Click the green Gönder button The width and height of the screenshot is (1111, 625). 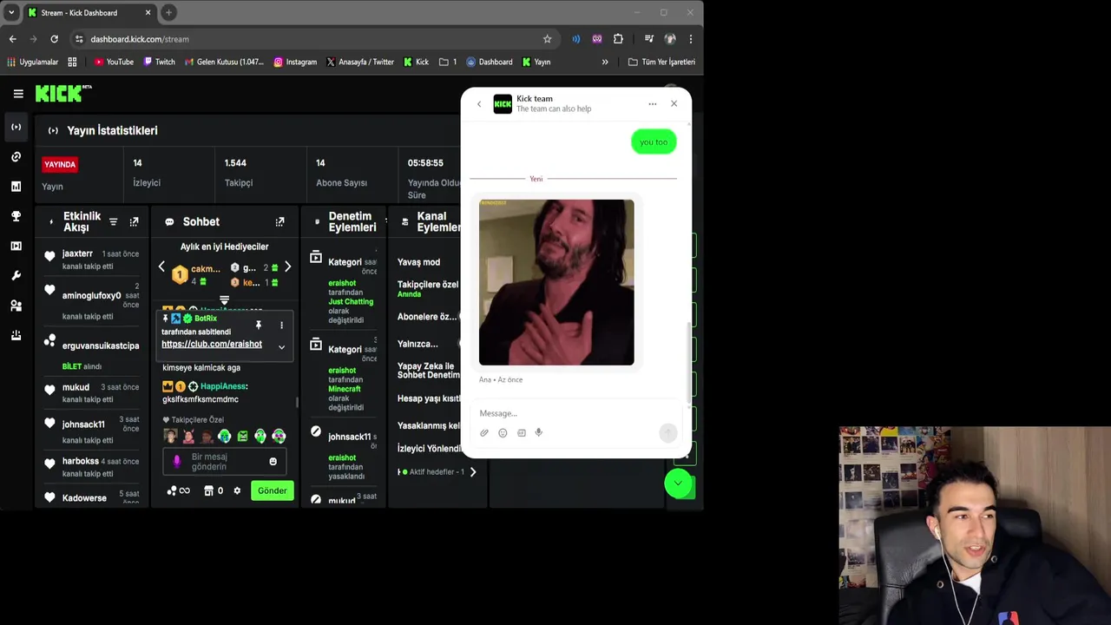point(272,491)
